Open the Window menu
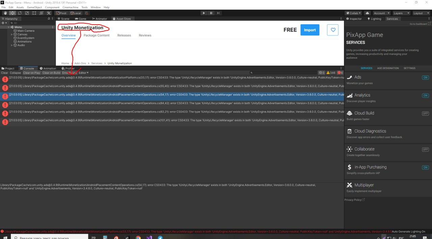The height and width of the screenshot is (239, 432). tap(96, 7)
